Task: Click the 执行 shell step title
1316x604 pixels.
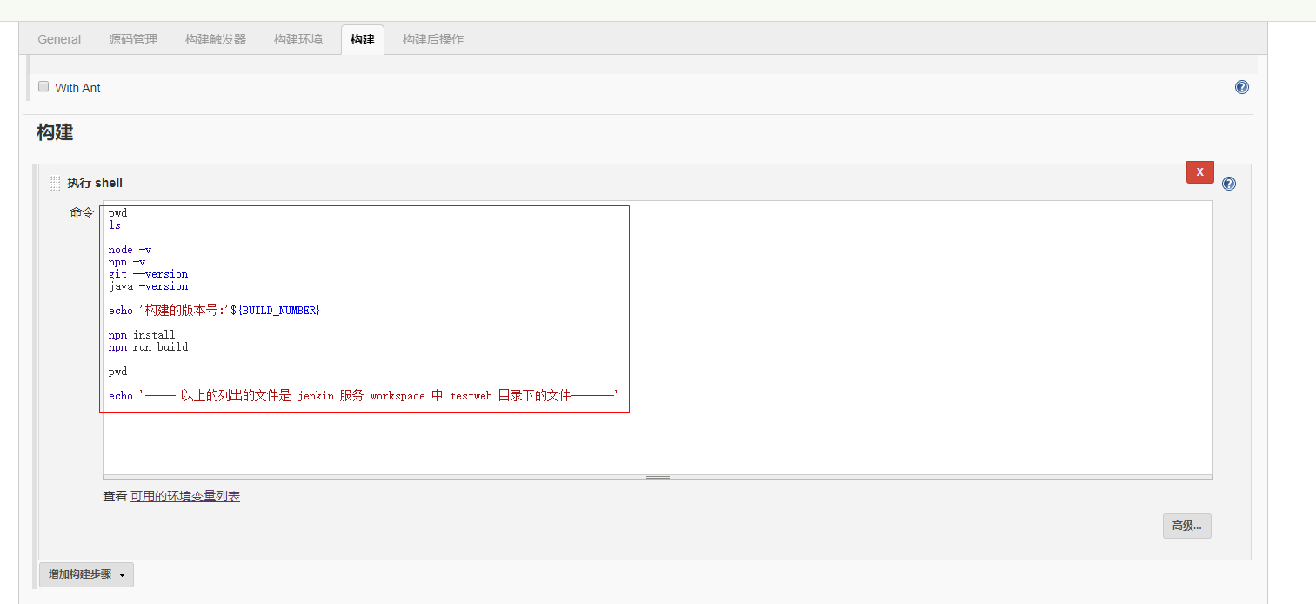Action: tap(95, 183)
